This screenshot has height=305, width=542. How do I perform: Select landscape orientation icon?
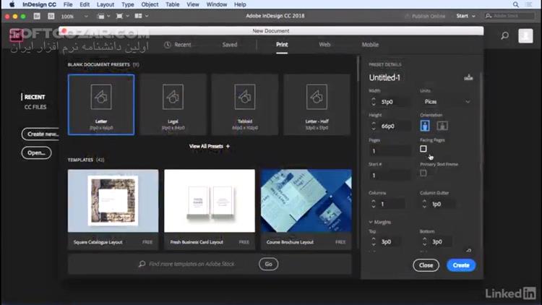442,126
